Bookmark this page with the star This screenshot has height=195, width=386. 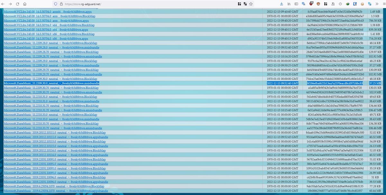(251, 4)
